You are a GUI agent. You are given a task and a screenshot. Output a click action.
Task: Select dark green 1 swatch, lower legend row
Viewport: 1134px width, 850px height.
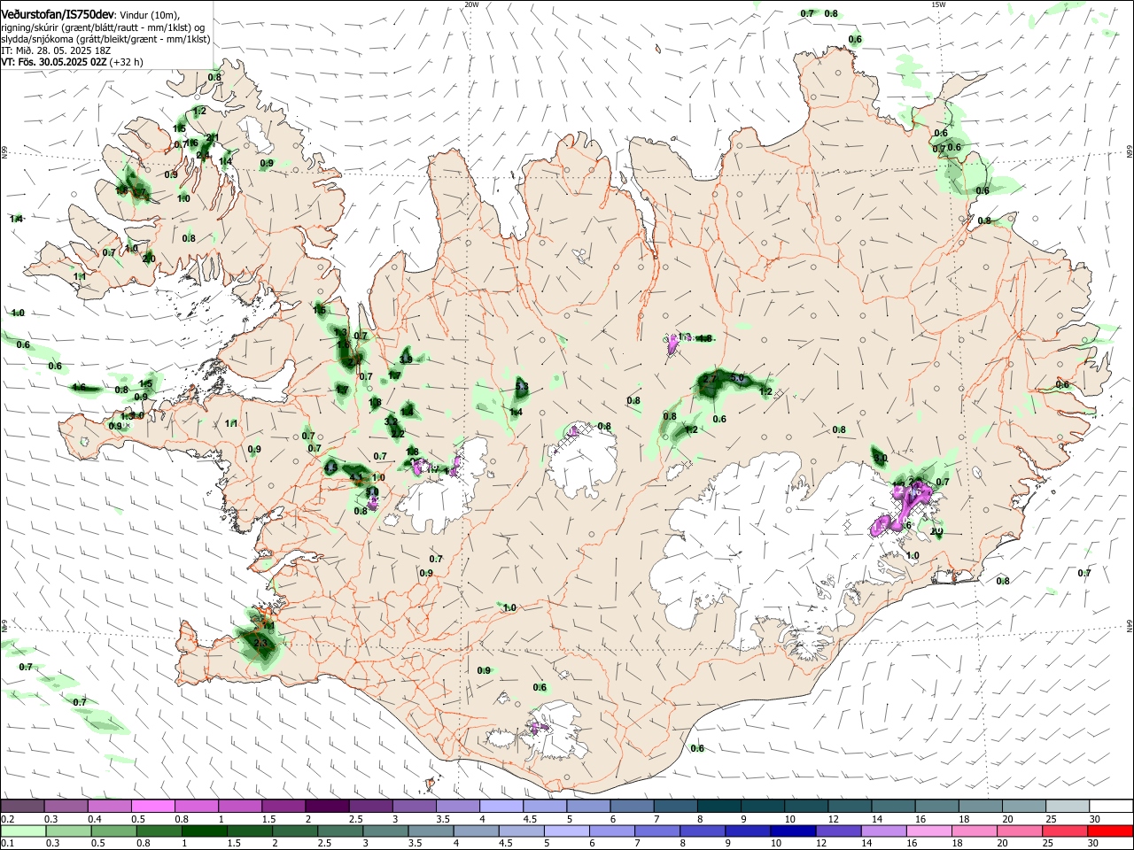tap(205, 831)
